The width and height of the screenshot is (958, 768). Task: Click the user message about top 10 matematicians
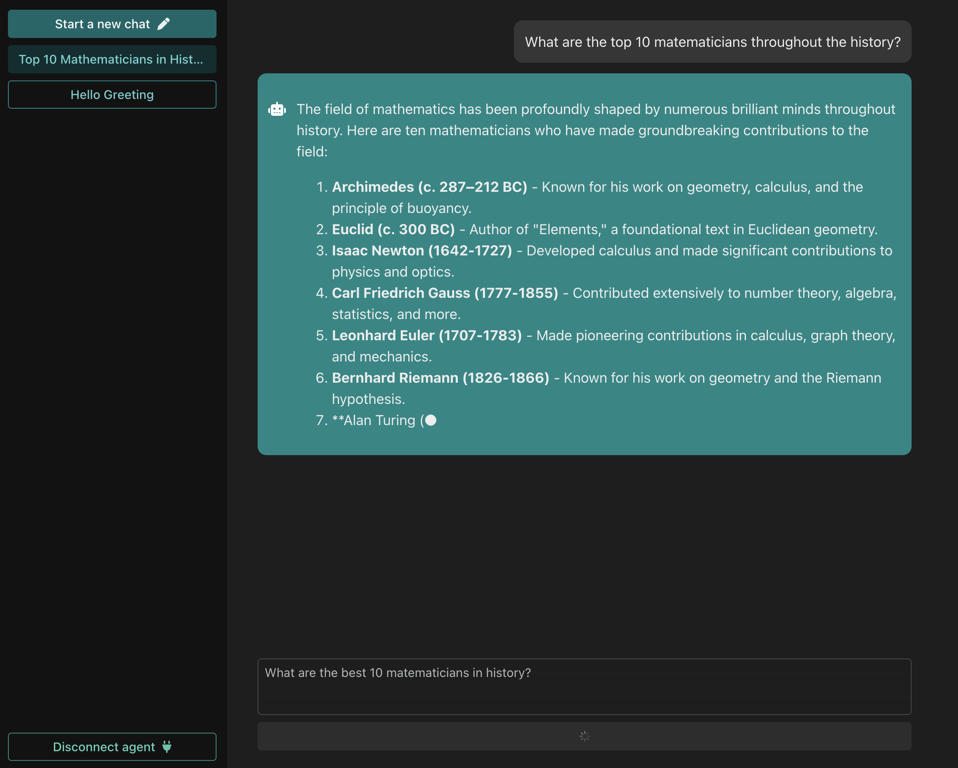pos(712,42)
